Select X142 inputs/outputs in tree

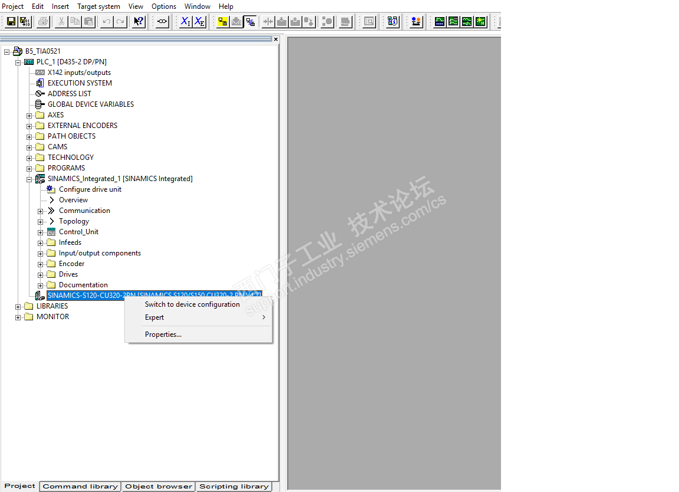tap(79, 73)
